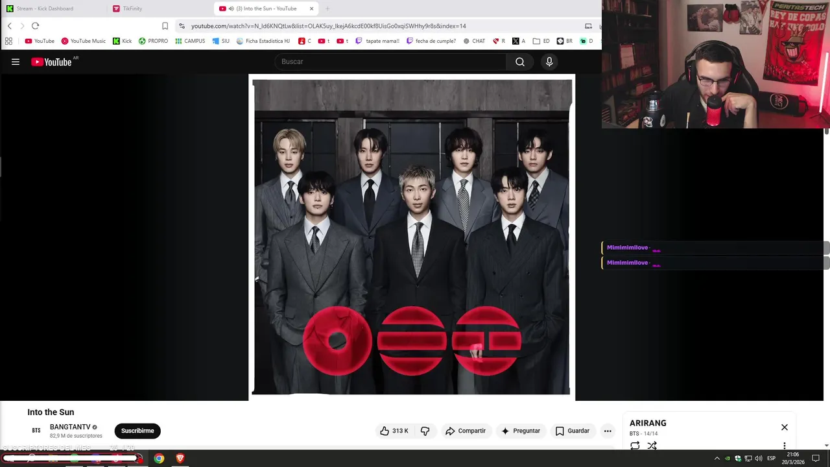Open volume control in system tray
Screen dimensions: 830x467
click(759, 459)
